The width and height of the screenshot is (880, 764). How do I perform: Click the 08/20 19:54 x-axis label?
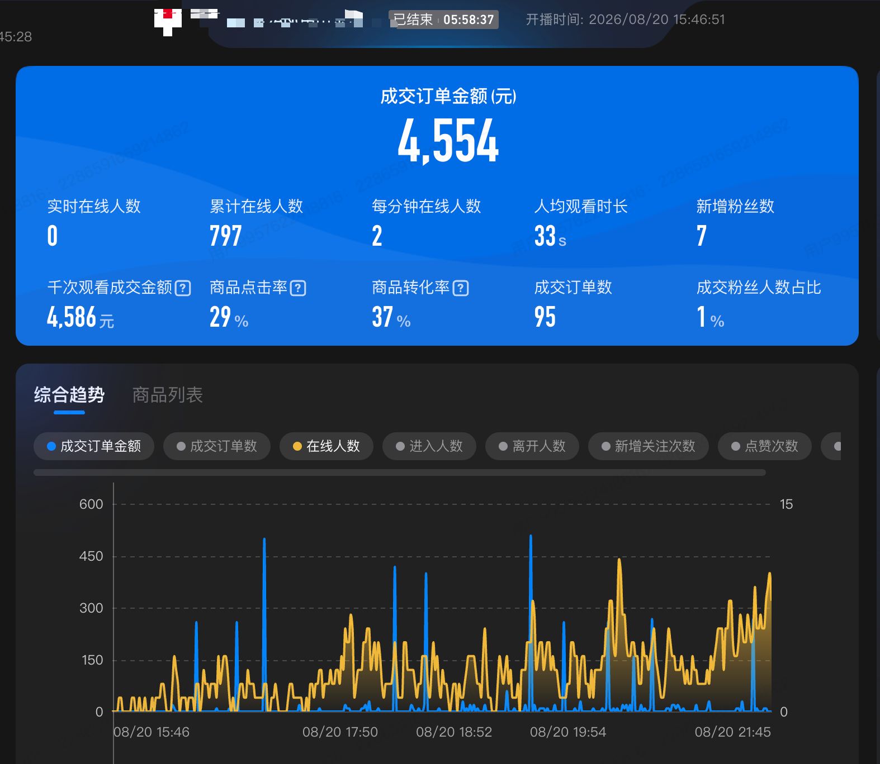tap(568, 732)
